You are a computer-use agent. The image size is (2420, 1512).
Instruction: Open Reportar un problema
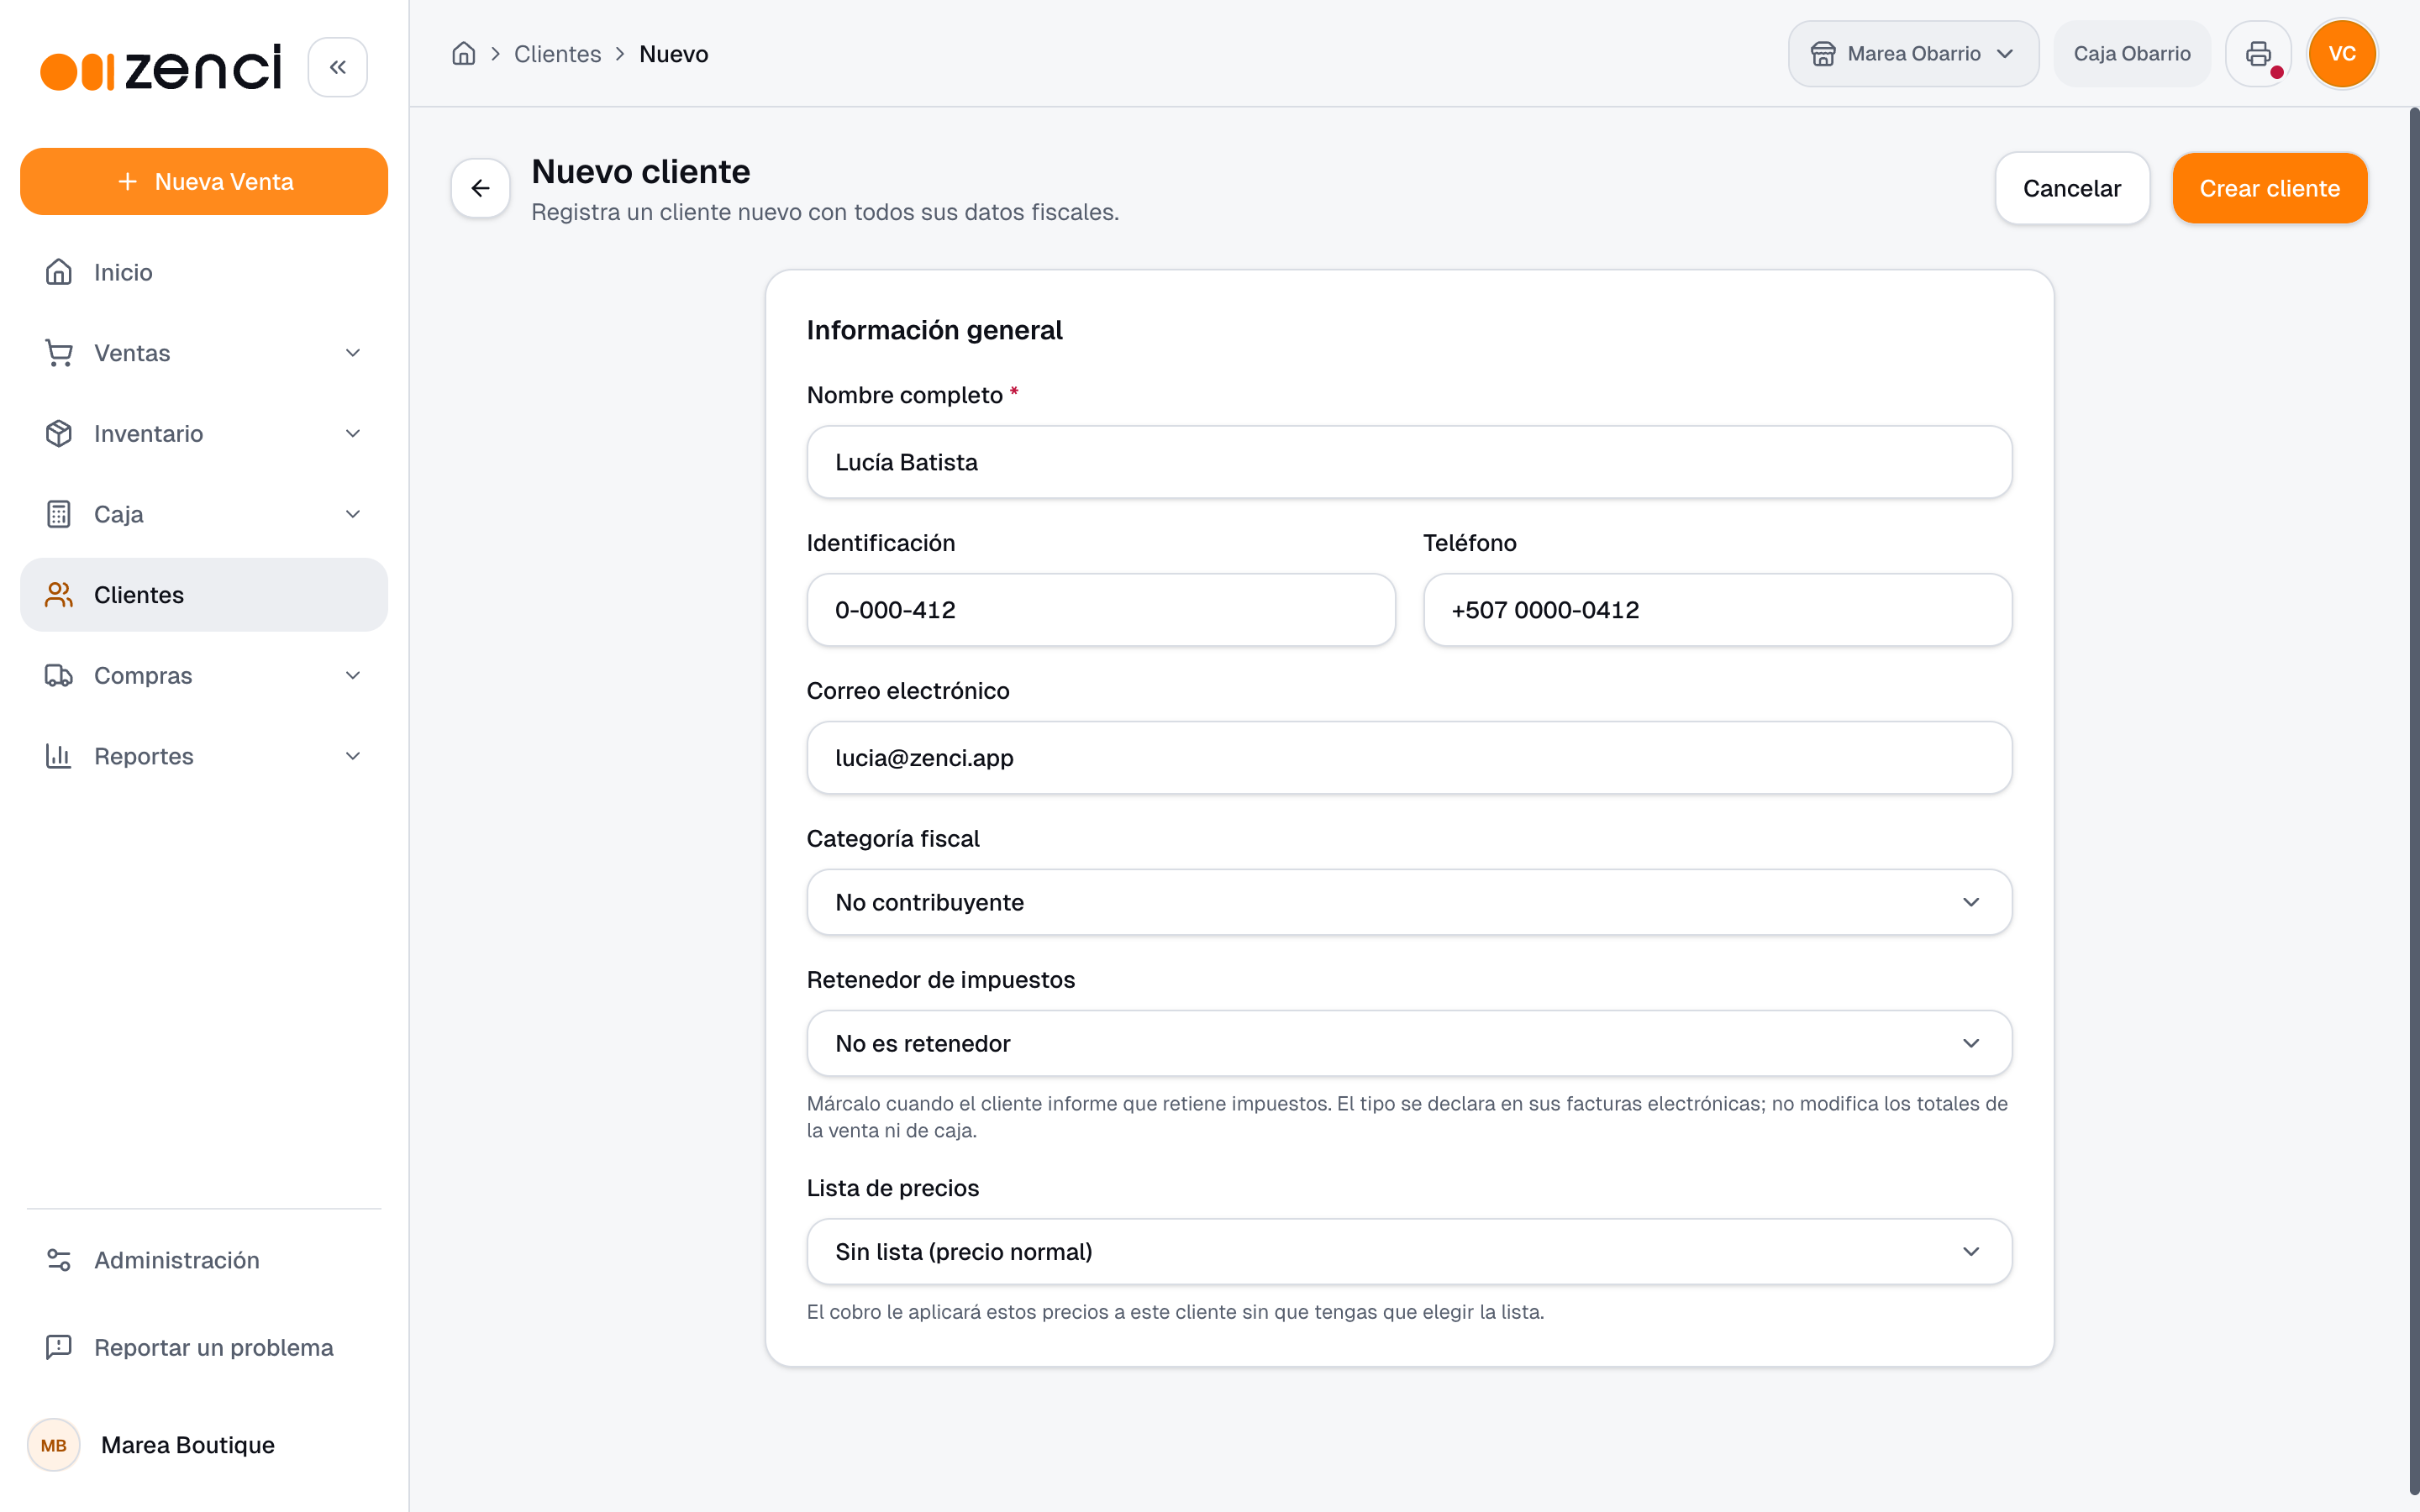coord(204,1347)
